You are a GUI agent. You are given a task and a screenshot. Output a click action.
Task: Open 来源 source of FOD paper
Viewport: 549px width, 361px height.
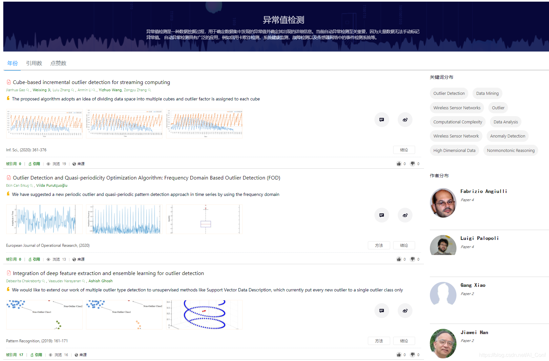[78, 259]
